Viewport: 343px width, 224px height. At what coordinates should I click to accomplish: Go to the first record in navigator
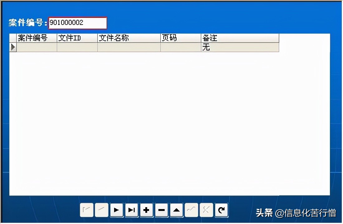87,210
